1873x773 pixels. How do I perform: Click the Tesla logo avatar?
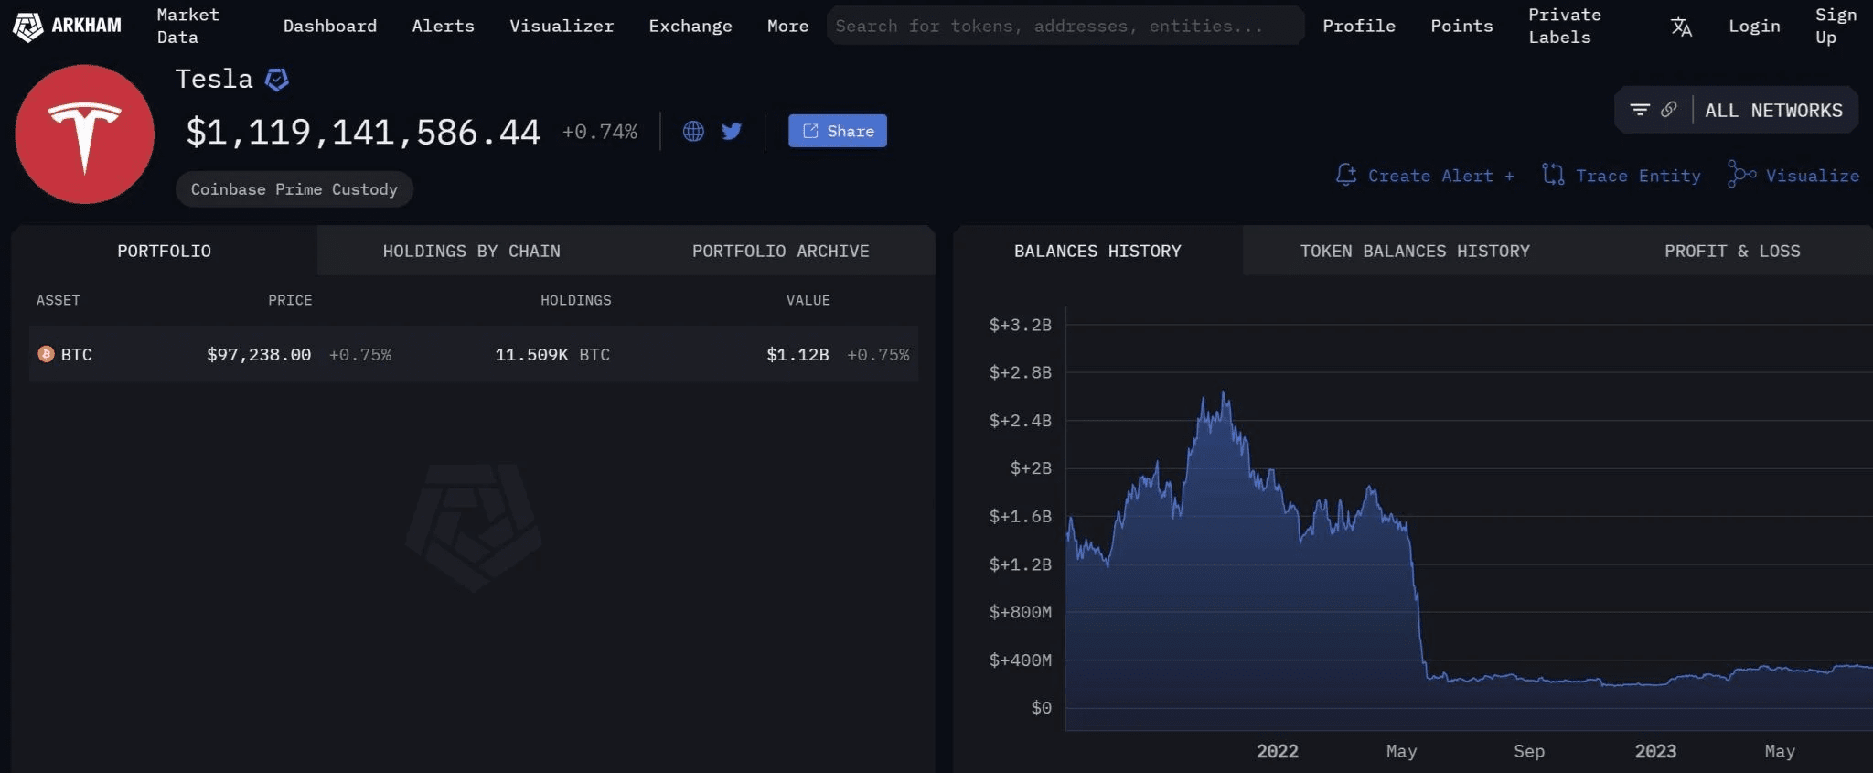85,134
